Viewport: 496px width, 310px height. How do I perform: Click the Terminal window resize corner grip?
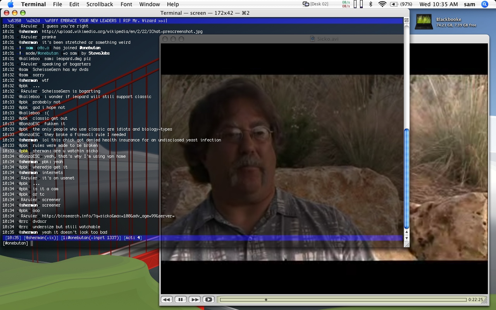[406, 244]
